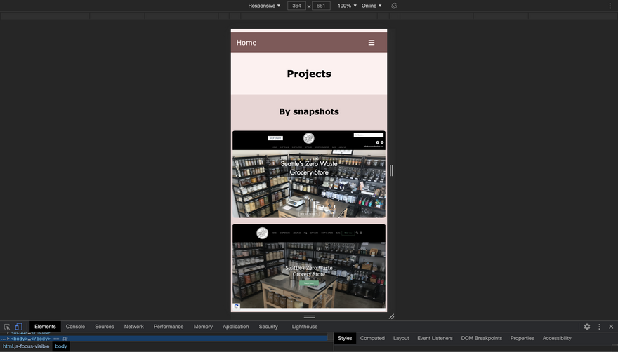Open the DevTools customize kebab menu
This screenshot has width=618, height=352.
(x=599, y=327)
